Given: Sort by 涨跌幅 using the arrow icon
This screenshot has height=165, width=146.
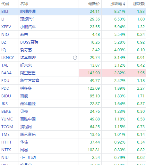Looking at the screenshot, I should 124,4.
